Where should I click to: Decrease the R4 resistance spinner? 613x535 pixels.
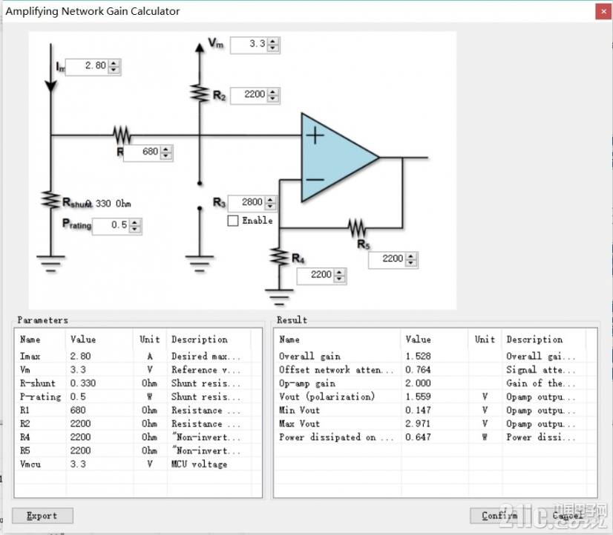pyautogui.click(x=339, y=279)
